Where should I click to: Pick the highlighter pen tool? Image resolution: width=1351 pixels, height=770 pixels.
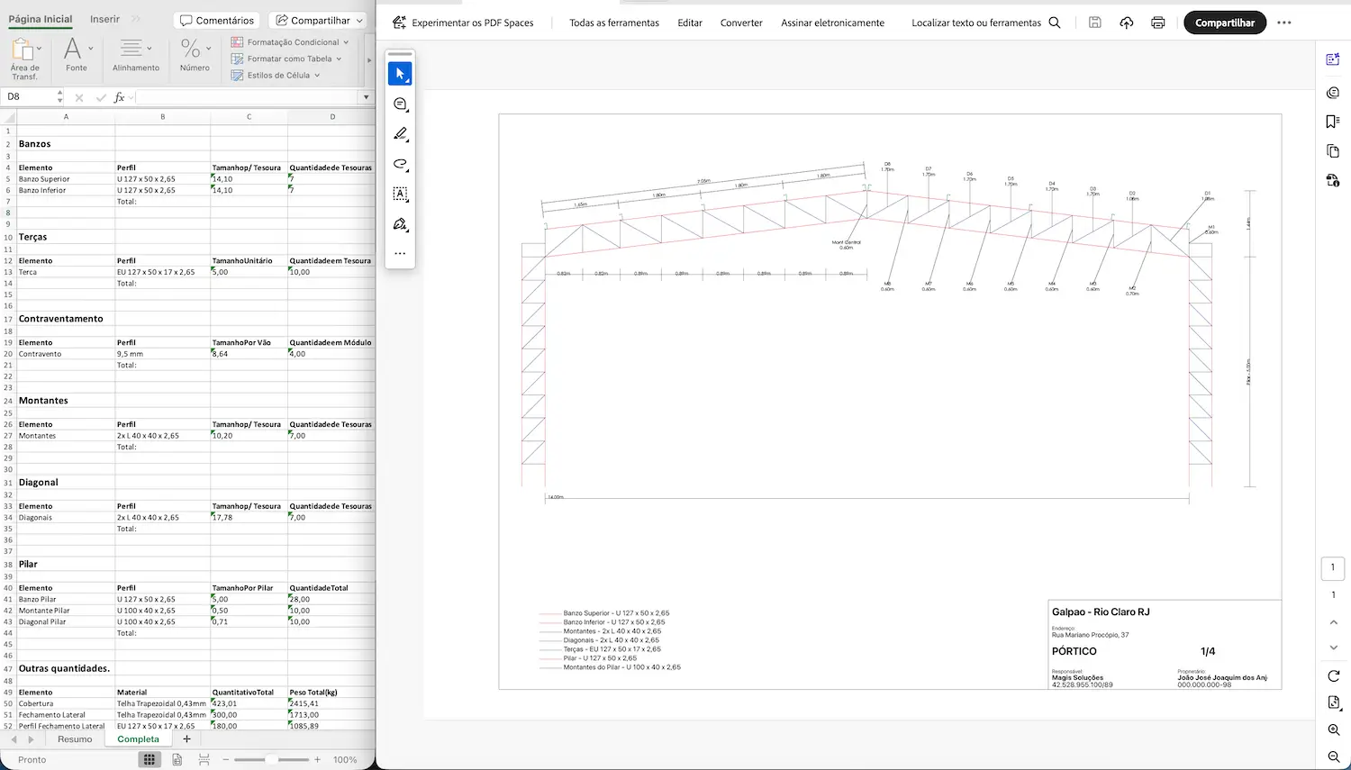tap(400, 134)
